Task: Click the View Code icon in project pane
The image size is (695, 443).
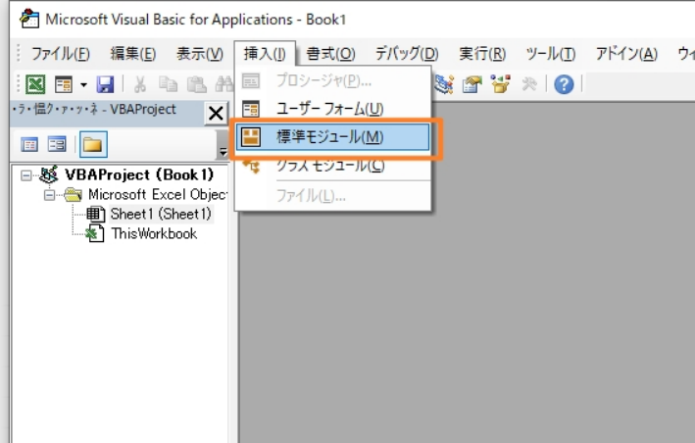Action: [x=29, y=144]
